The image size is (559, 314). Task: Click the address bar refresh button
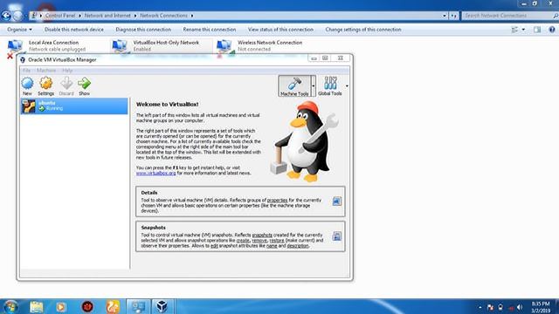(x=453, y=16)
